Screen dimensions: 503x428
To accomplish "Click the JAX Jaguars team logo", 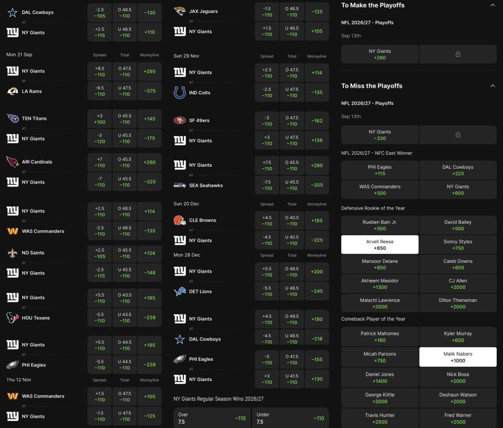I will click(x=180, y=11).
